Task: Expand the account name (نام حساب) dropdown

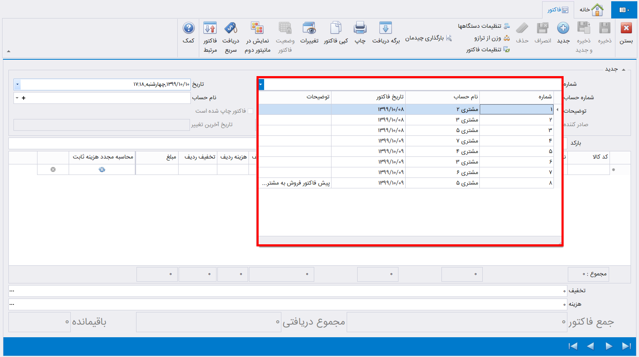Action: 17,98
